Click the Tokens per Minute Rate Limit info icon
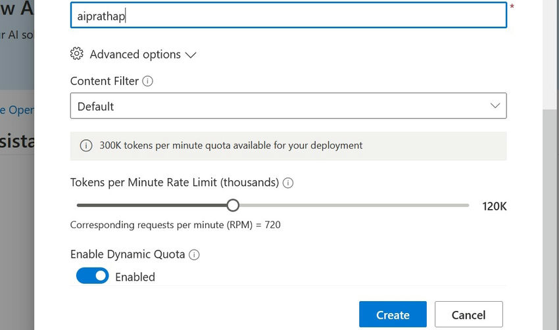Image resolution: width=559 pixels, height=330 pixels. pos(288,183)
